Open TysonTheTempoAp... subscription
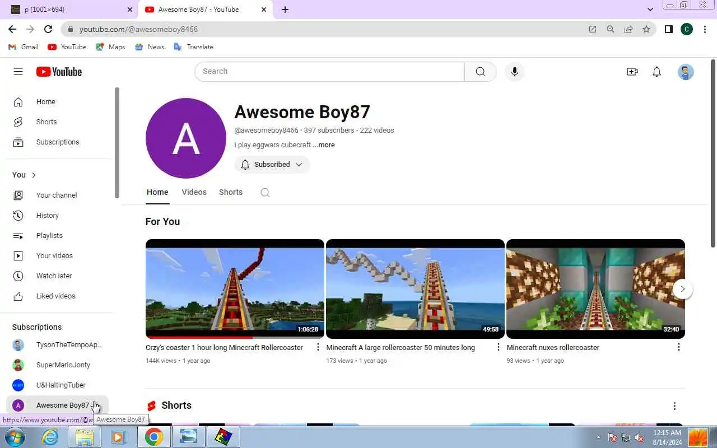The height and width of the screenshot is (448, 717). pos(58,345)
